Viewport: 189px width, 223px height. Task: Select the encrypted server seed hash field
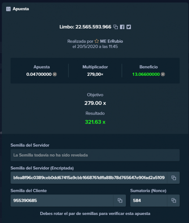click(x=89, y=178)
